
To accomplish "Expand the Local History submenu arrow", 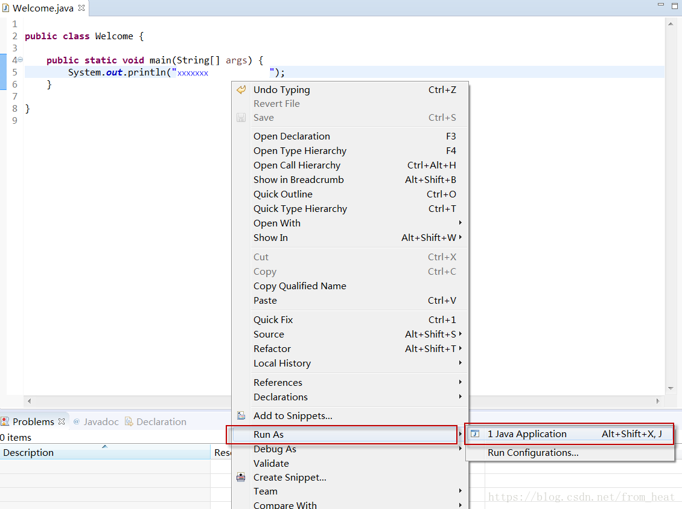I will tap(460, 362).
